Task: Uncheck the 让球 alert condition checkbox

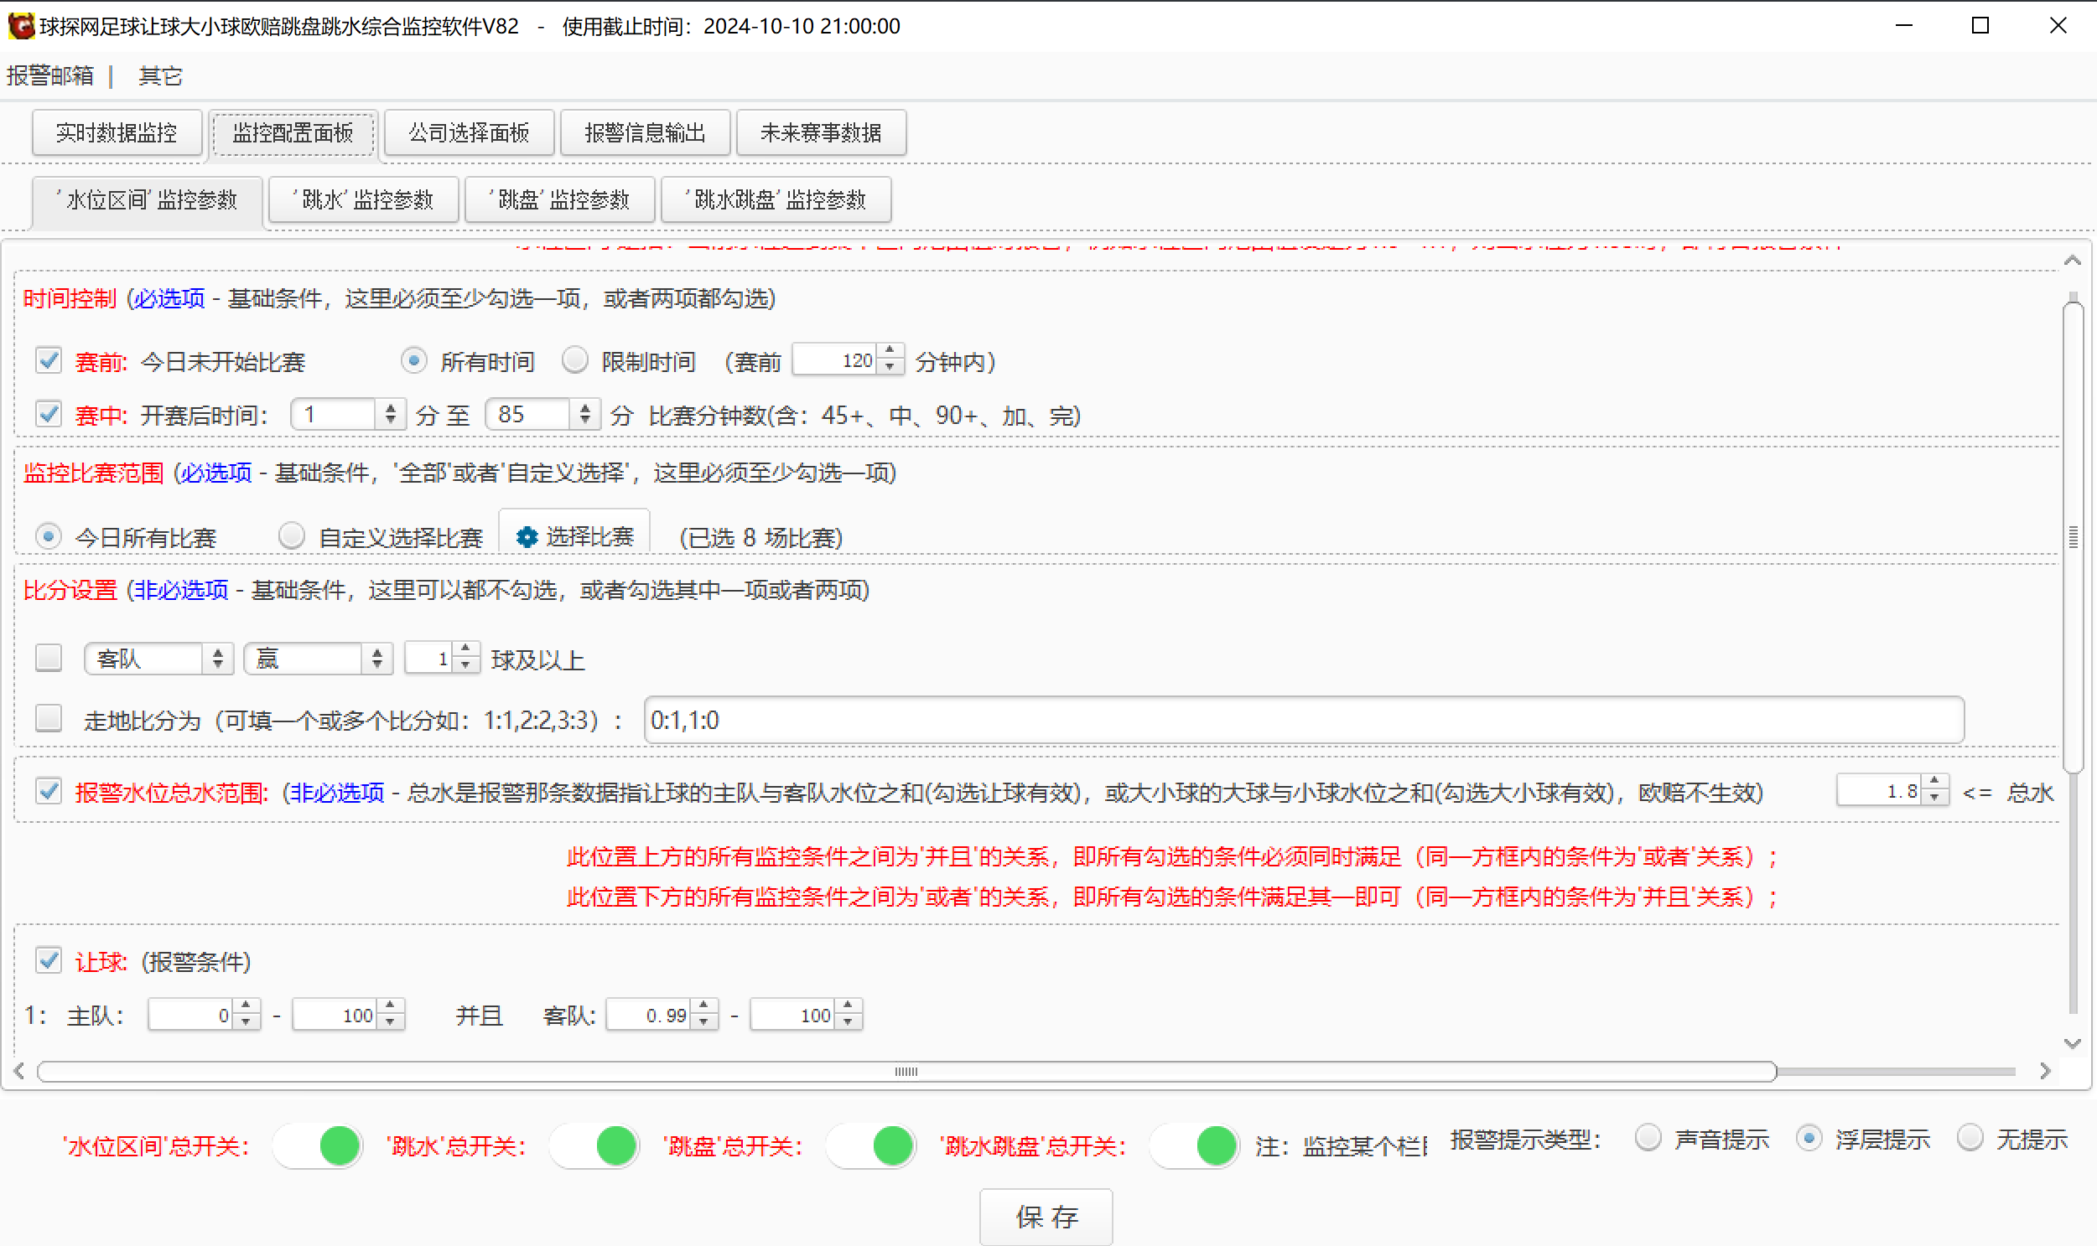Action: 48,959
